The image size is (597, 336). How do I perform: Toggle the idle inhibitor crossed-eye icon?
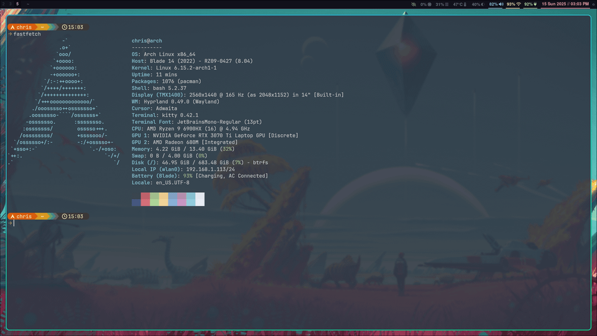pyautogui.click(x=414, y=4)
